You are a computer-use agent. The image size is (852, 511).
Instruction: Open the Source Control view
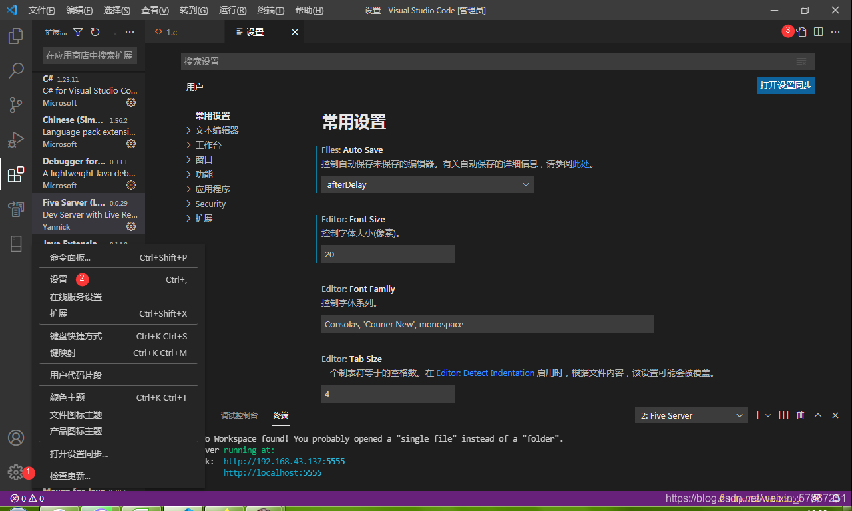pyautogui.click(x=16, y=105)
